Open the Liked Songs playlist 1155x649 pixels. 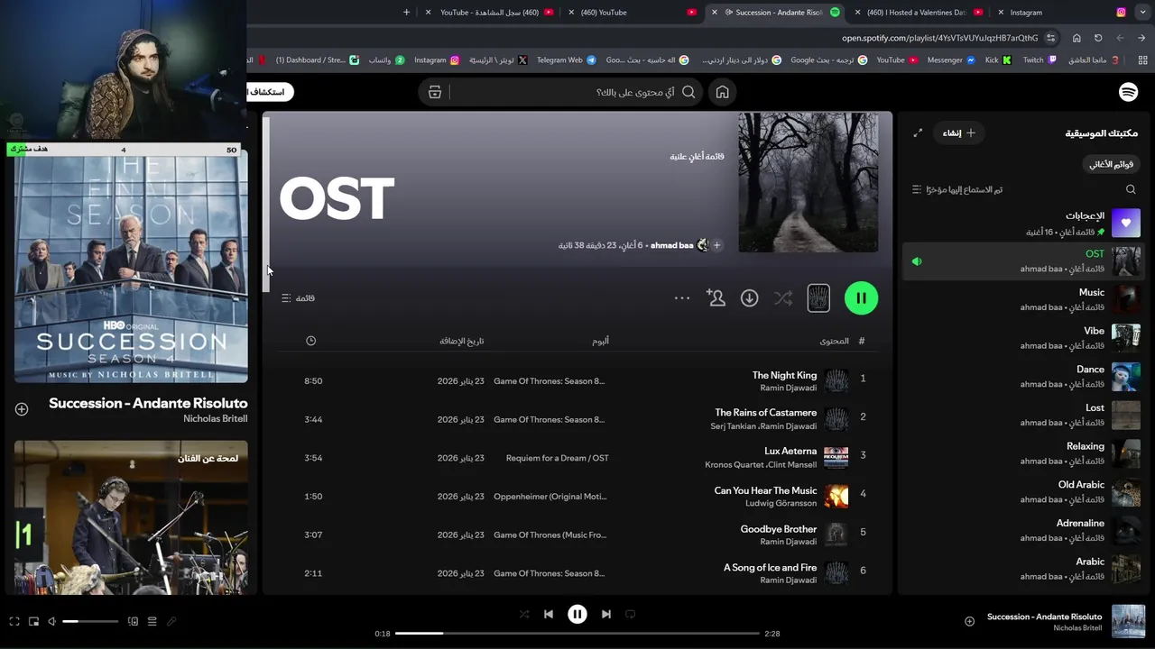coord(1023,223)
